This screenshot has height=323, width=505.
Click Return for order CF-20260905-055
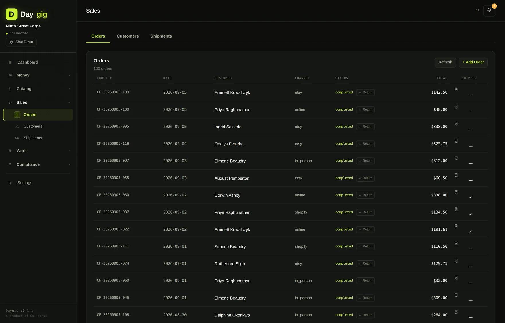366,178
